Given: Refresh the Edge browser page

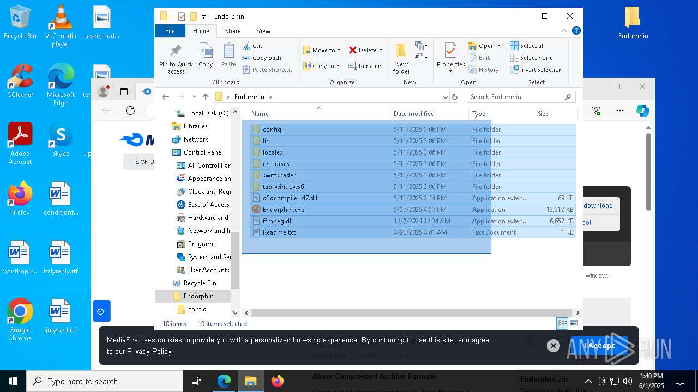Looking at the screenshot, I should [x=130, y=111].
